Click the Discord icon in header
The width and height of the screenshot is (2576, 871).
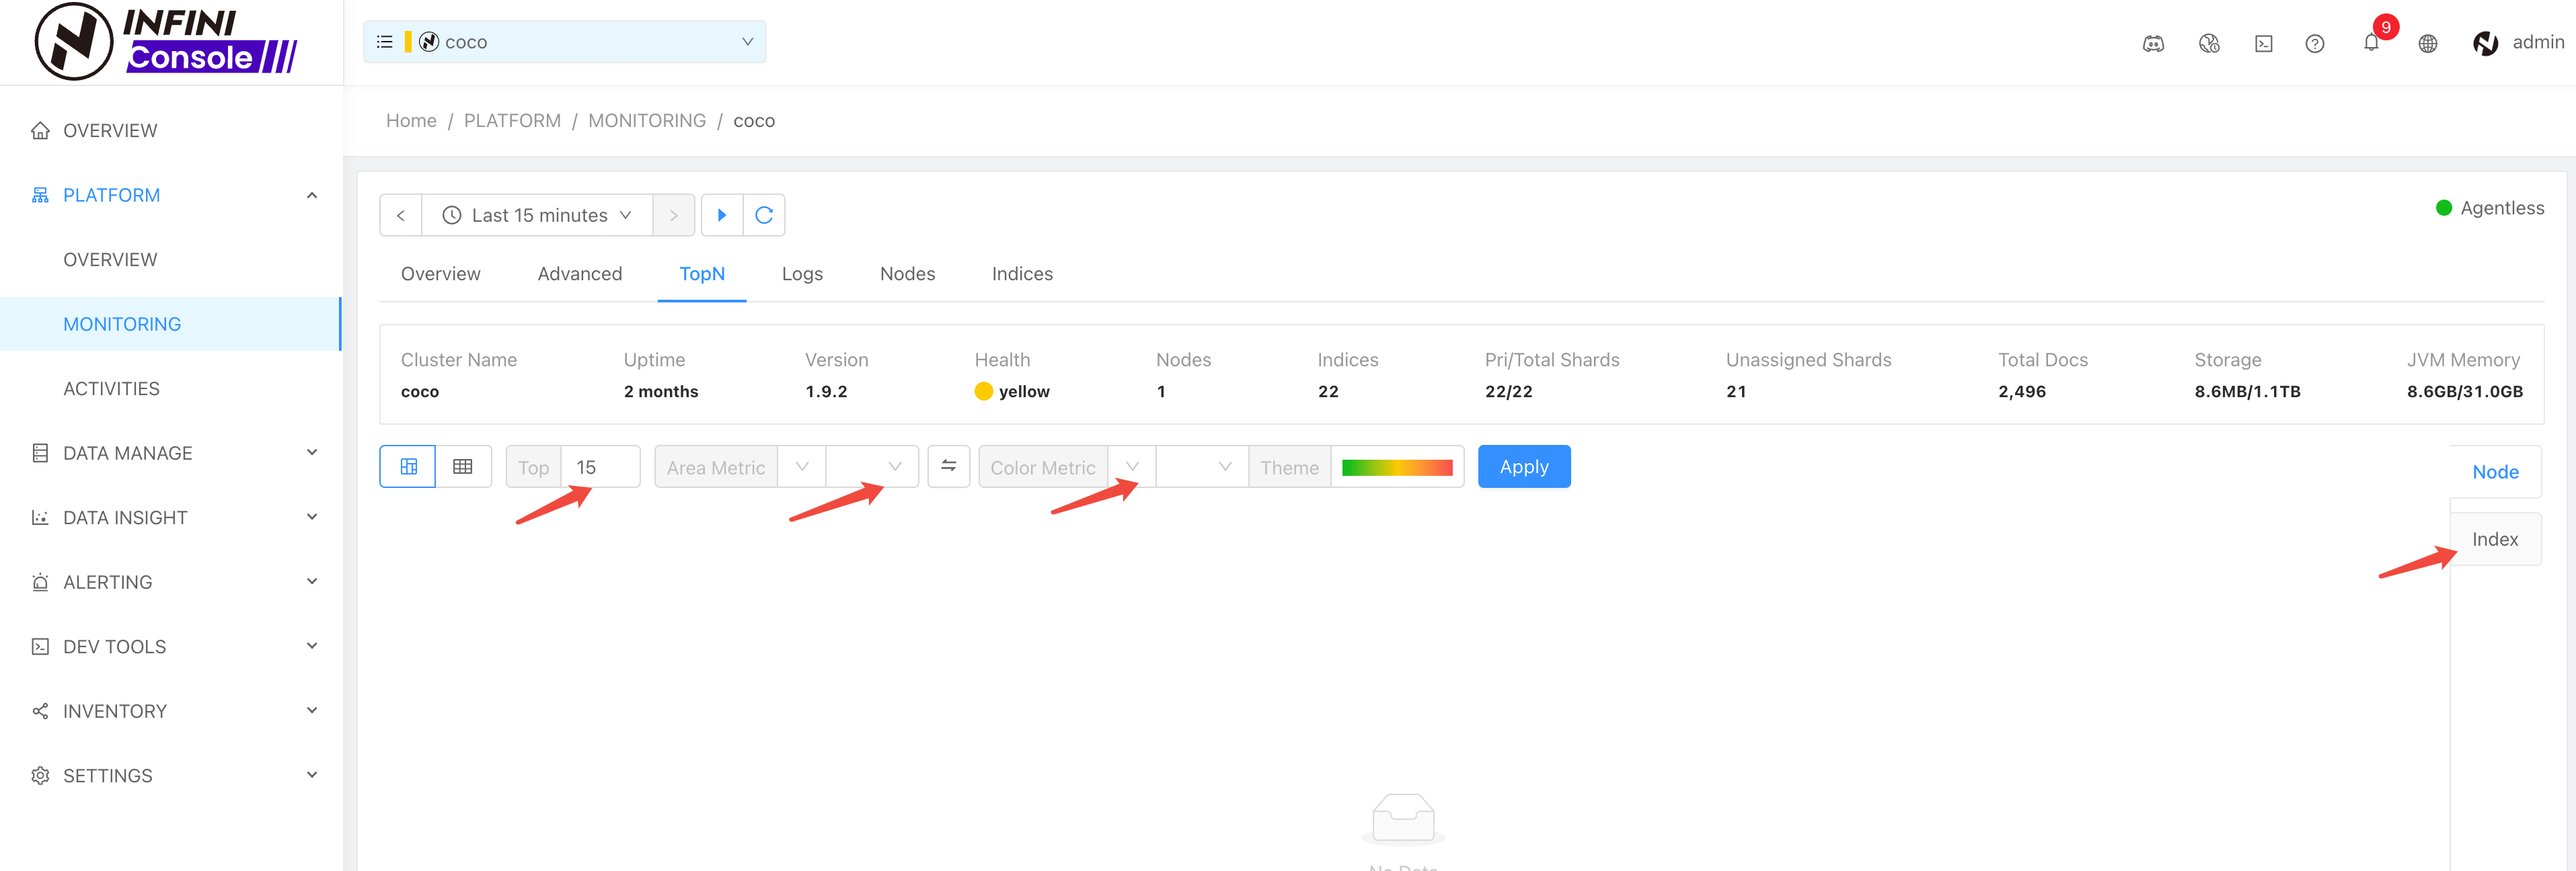coord(2153,43)
